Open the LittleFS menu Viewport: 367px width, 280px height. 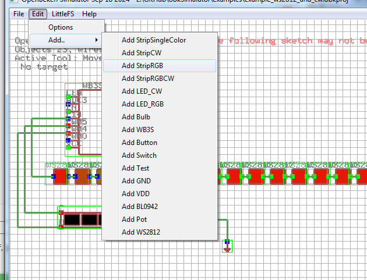tap(63, 14)
